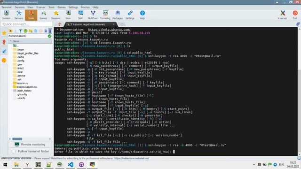Open the X server menu
The height and width of the screenshot is (169, 301).
(x=41, y=7)
